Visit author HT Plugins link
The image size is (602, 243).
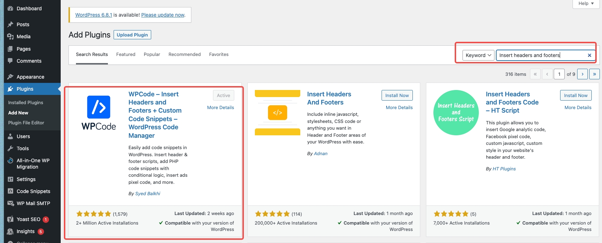(504, 169)
